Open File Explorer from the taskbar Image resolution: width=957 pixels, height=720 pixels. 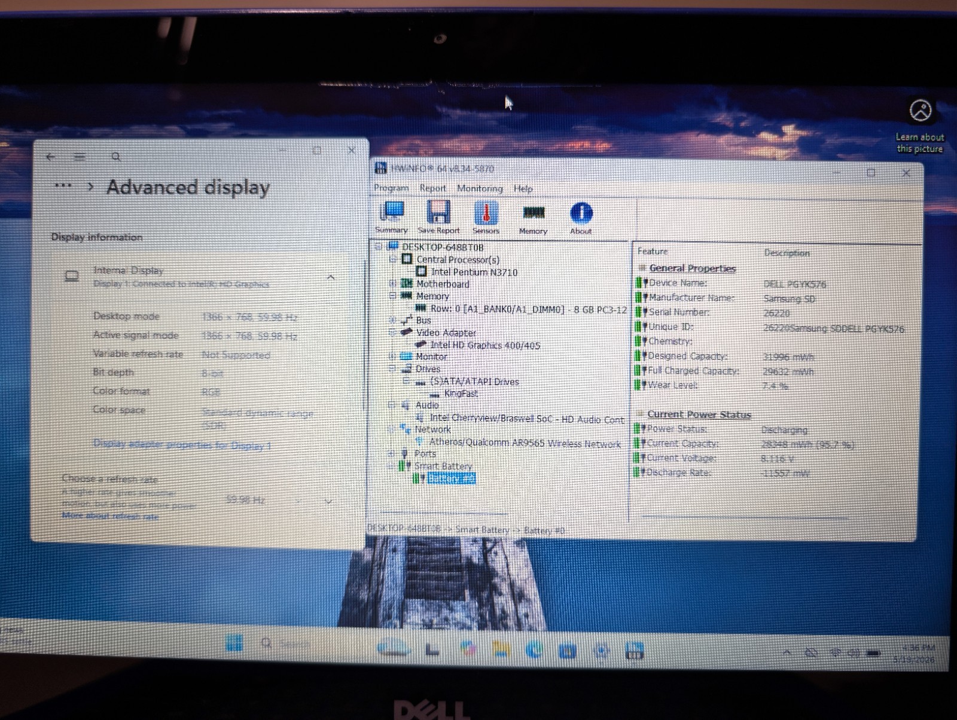[501, 649]
